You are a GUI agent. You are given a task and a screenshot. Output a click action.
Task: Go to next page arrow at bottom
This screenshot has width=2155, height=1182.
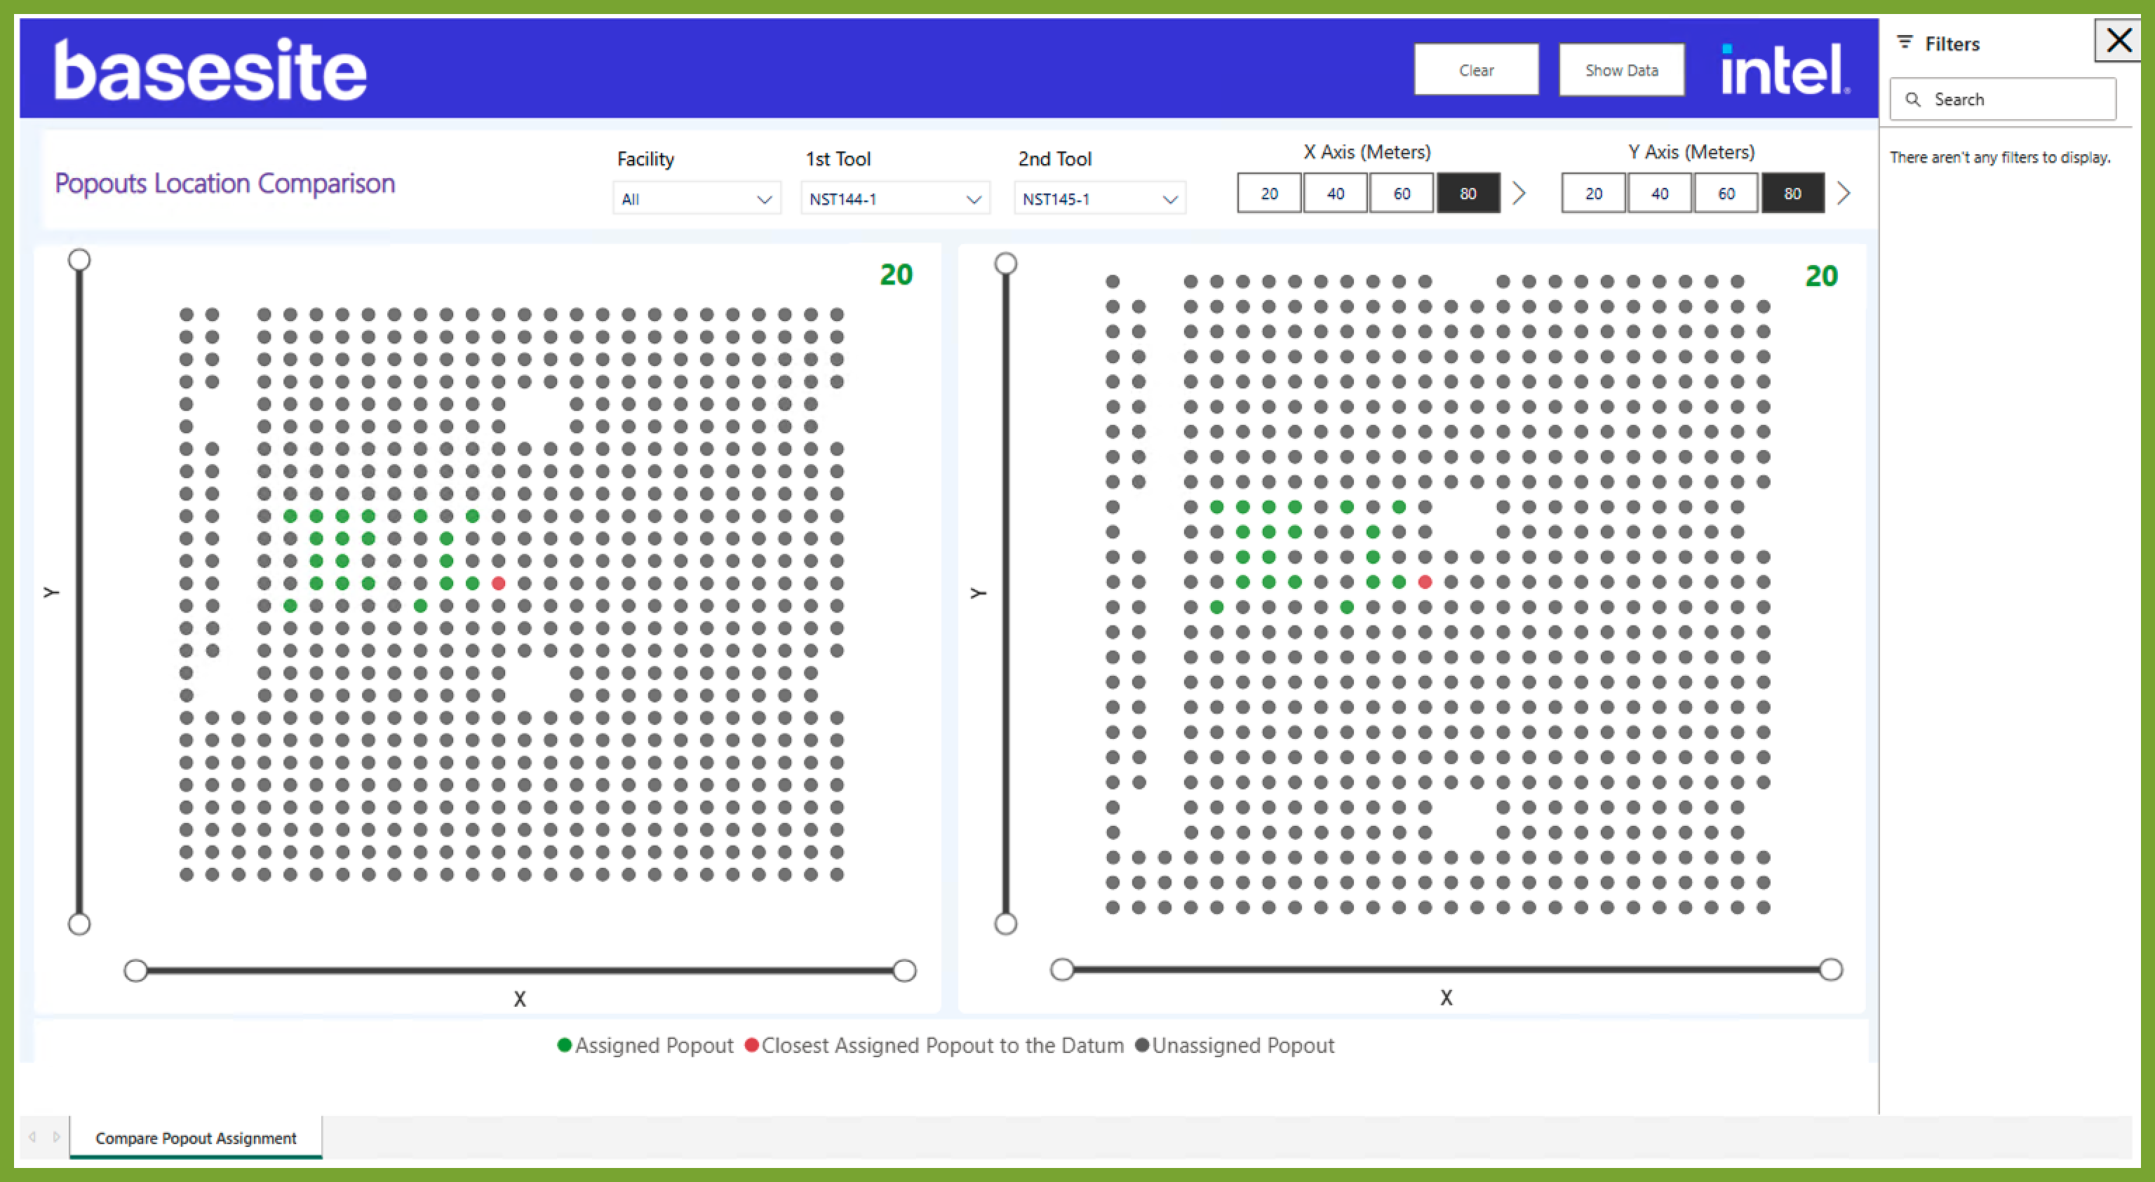[x=56, y=1137]
